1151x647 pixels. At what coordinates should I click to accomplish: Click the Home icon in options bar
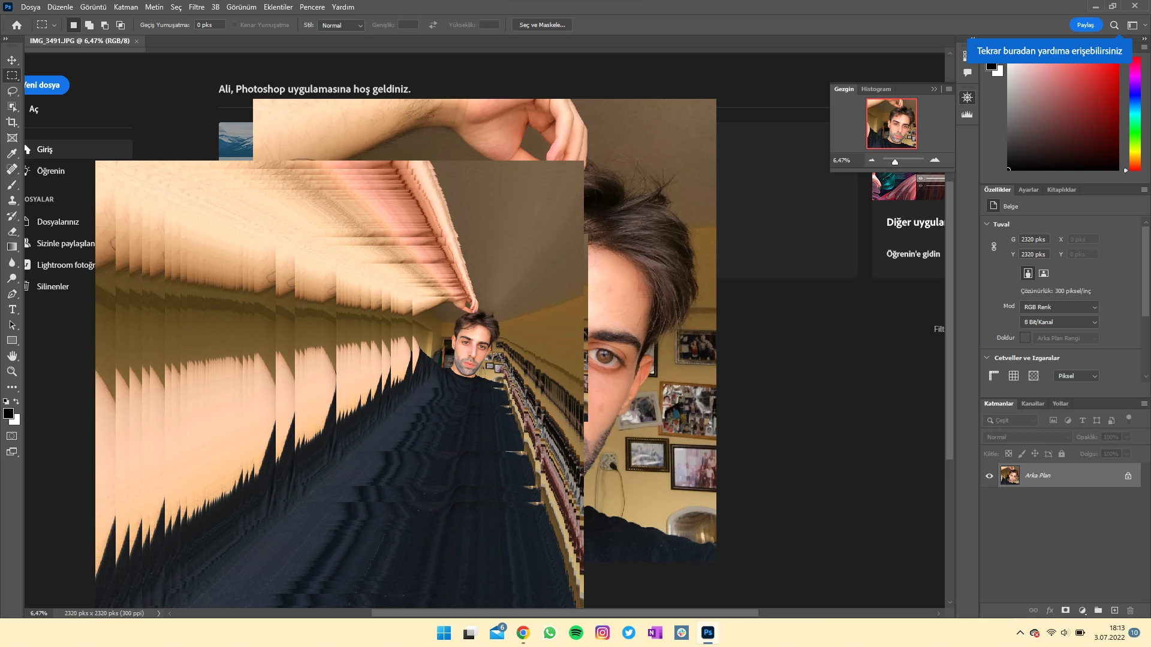click(x=17, y=25)
